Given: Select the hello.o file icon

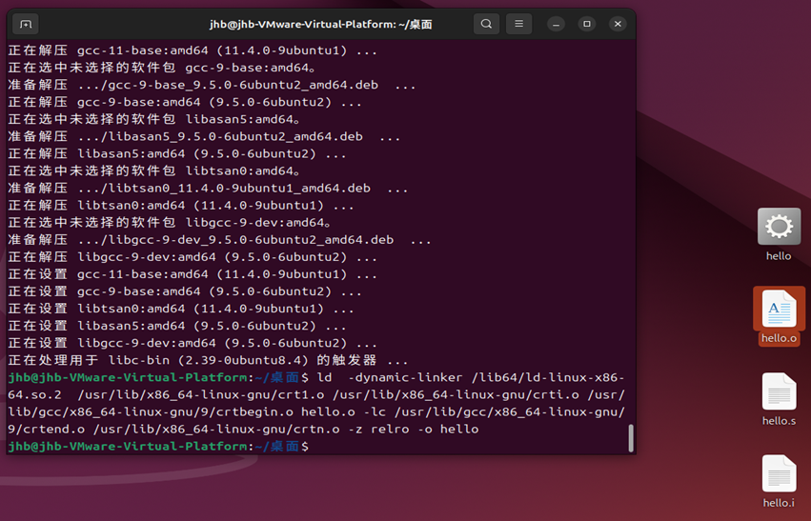Looking at the screenshot, I should click(779, 316).
